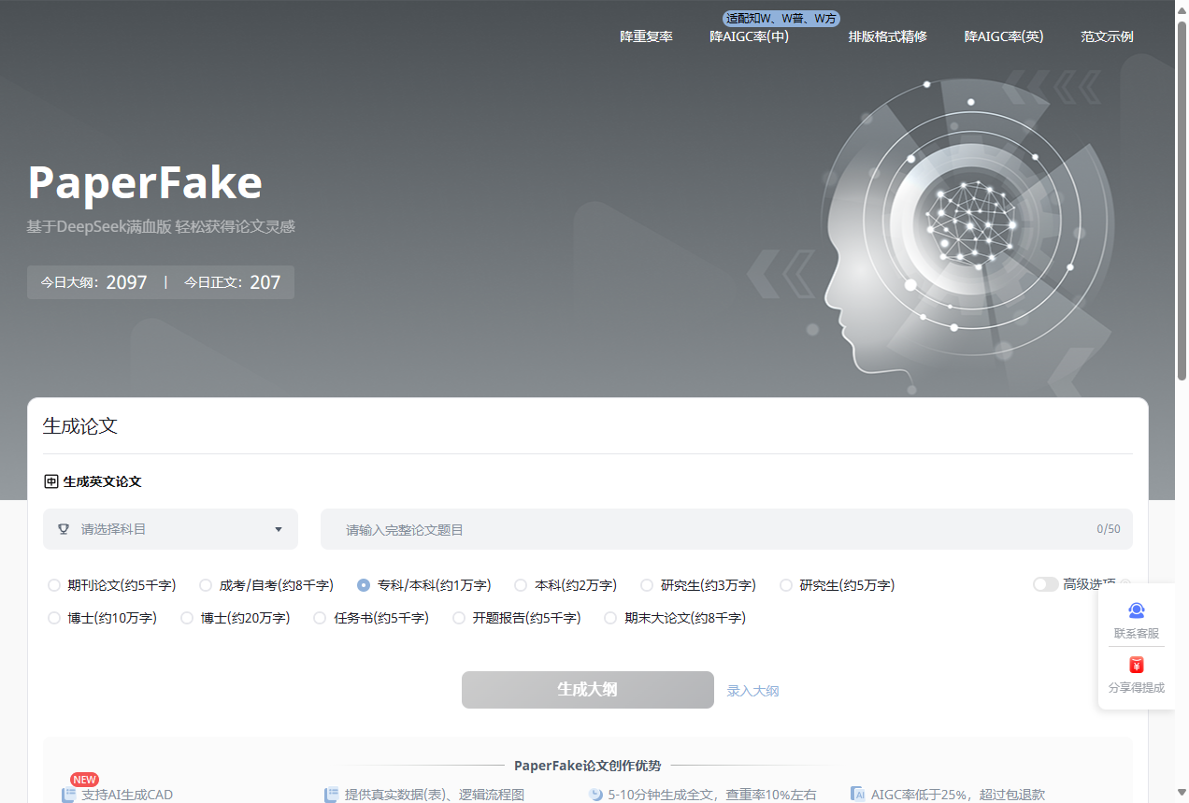Click the clock icon beside 5-10分钟生成全文
1189x803 pixels.
595,795
